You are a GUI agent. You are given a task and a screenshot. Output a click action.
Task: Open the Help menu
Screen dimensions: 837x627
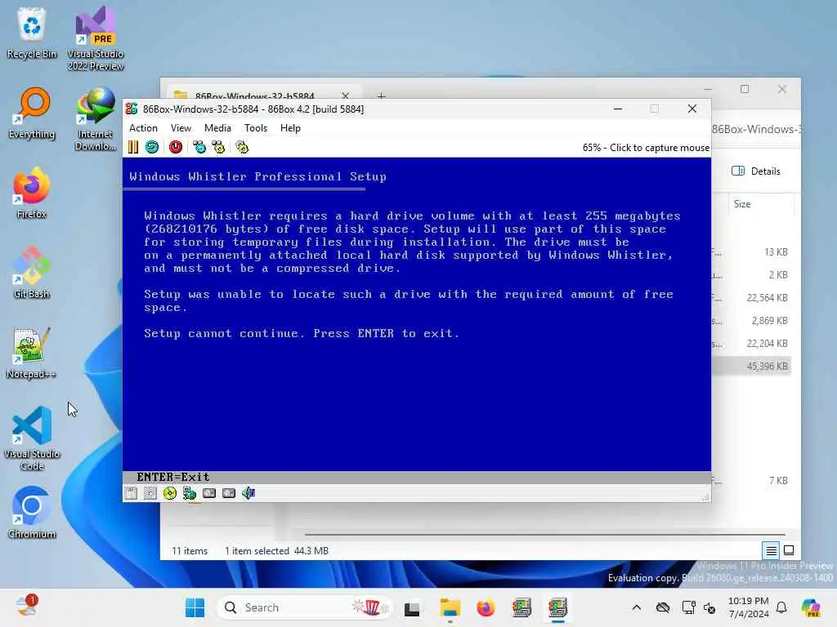pyautogui.click(x=290, y=128)
